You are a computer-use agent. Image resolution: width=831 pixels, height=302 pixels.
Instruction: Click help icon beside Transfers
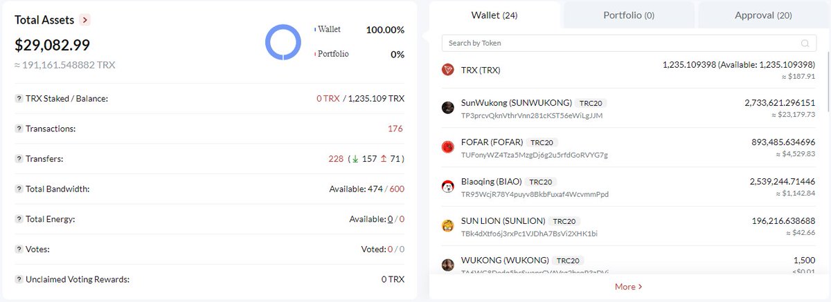click(x=18, y=159)
